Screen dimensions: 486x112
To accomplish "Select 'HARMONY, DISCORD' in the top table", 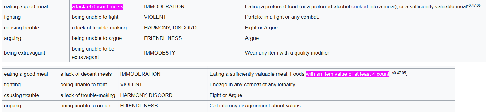I will pos(170,28).
